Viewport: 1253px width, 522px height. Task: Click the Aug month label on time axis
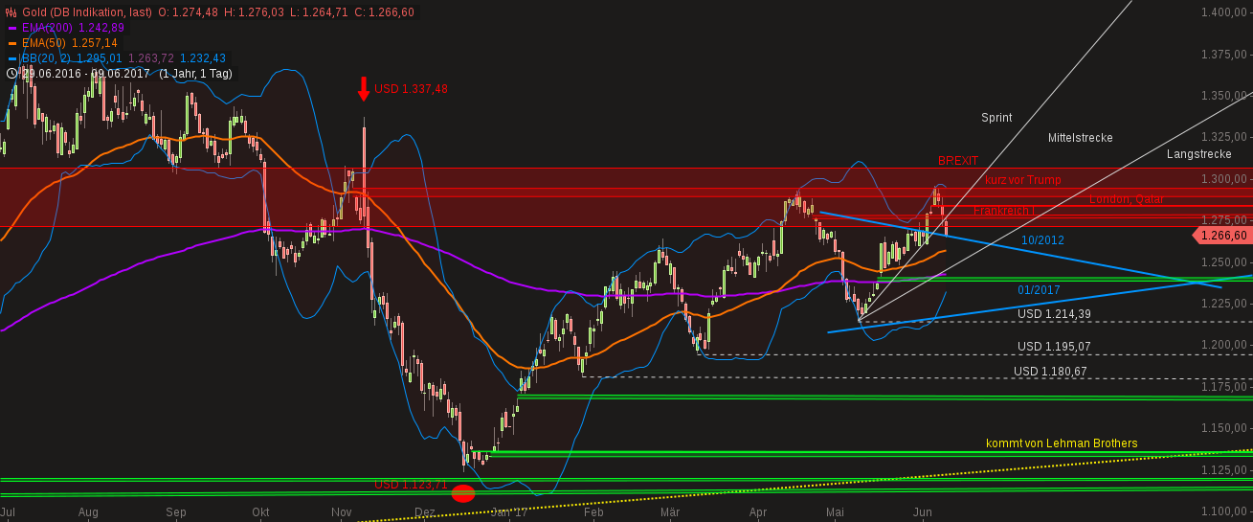point(88,512)
